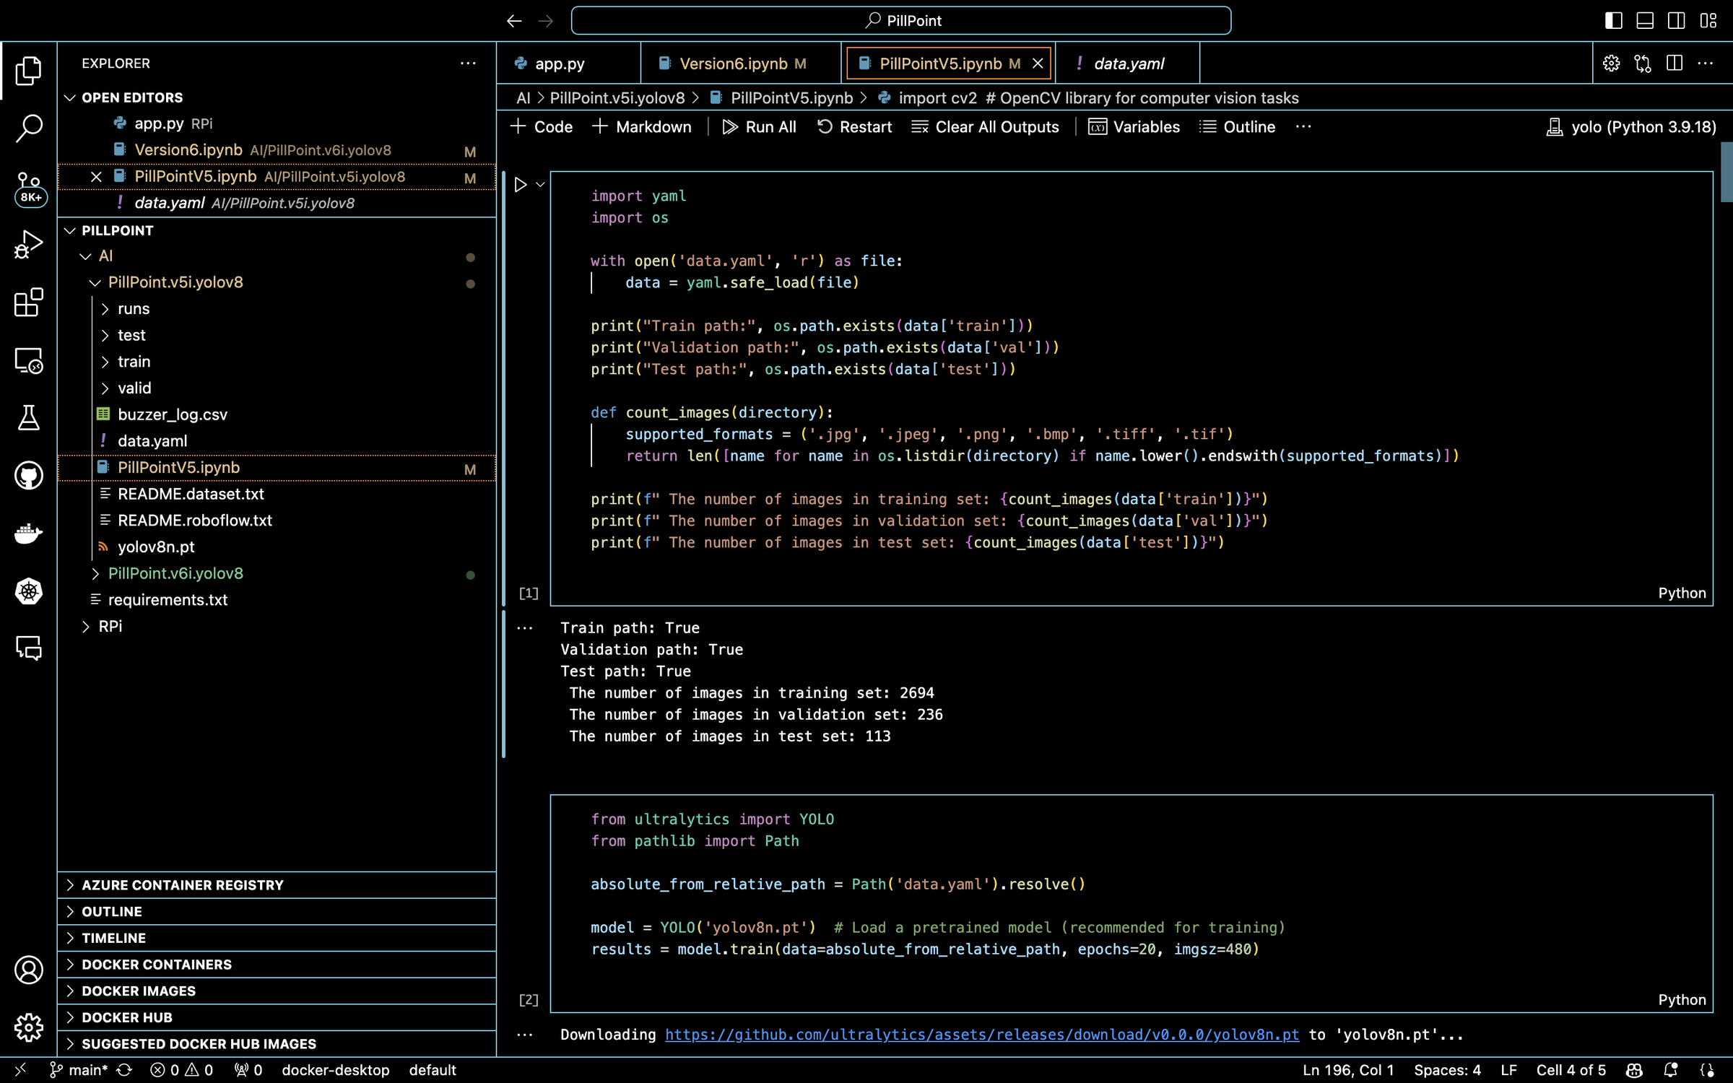This screenshot has width=1733, height=1083.
Task: Open the GitHub view in activity bar
Action: coord(29,476)
